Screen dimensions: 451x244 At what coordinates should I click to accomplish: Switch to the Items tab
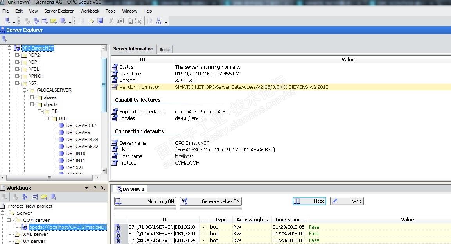point(165,49)
